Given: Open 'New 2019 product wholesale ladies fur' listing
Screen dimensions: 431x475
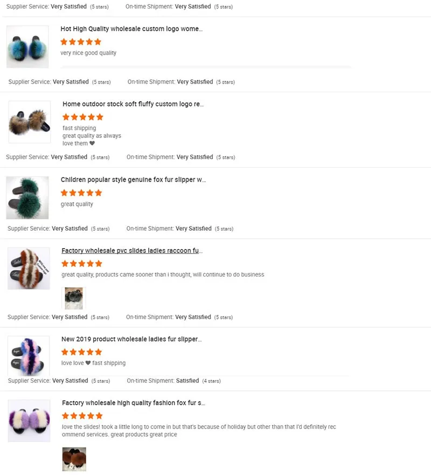Looking at the screenshot, I should coord(131,339).
